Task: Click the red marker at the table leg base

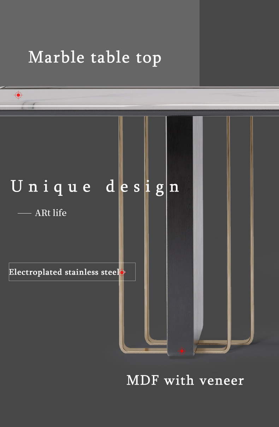Action: (182, 351)
